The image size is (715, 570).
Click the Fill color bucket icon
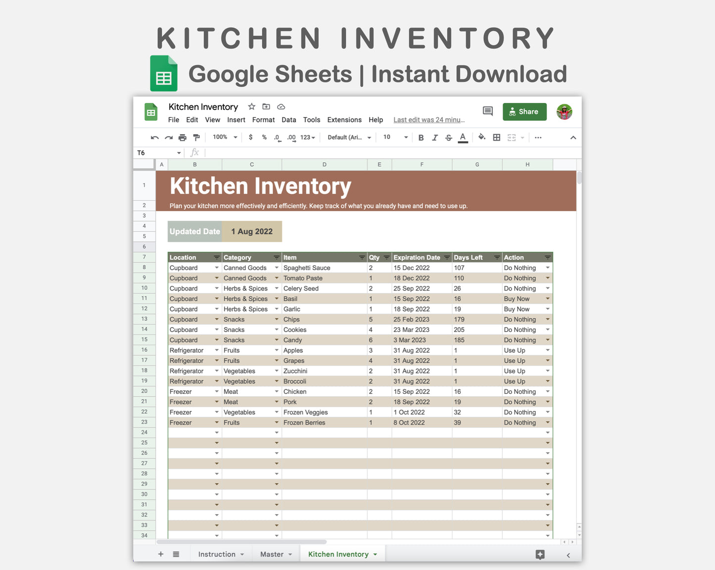pyautogui.click(x=481, y=137)
